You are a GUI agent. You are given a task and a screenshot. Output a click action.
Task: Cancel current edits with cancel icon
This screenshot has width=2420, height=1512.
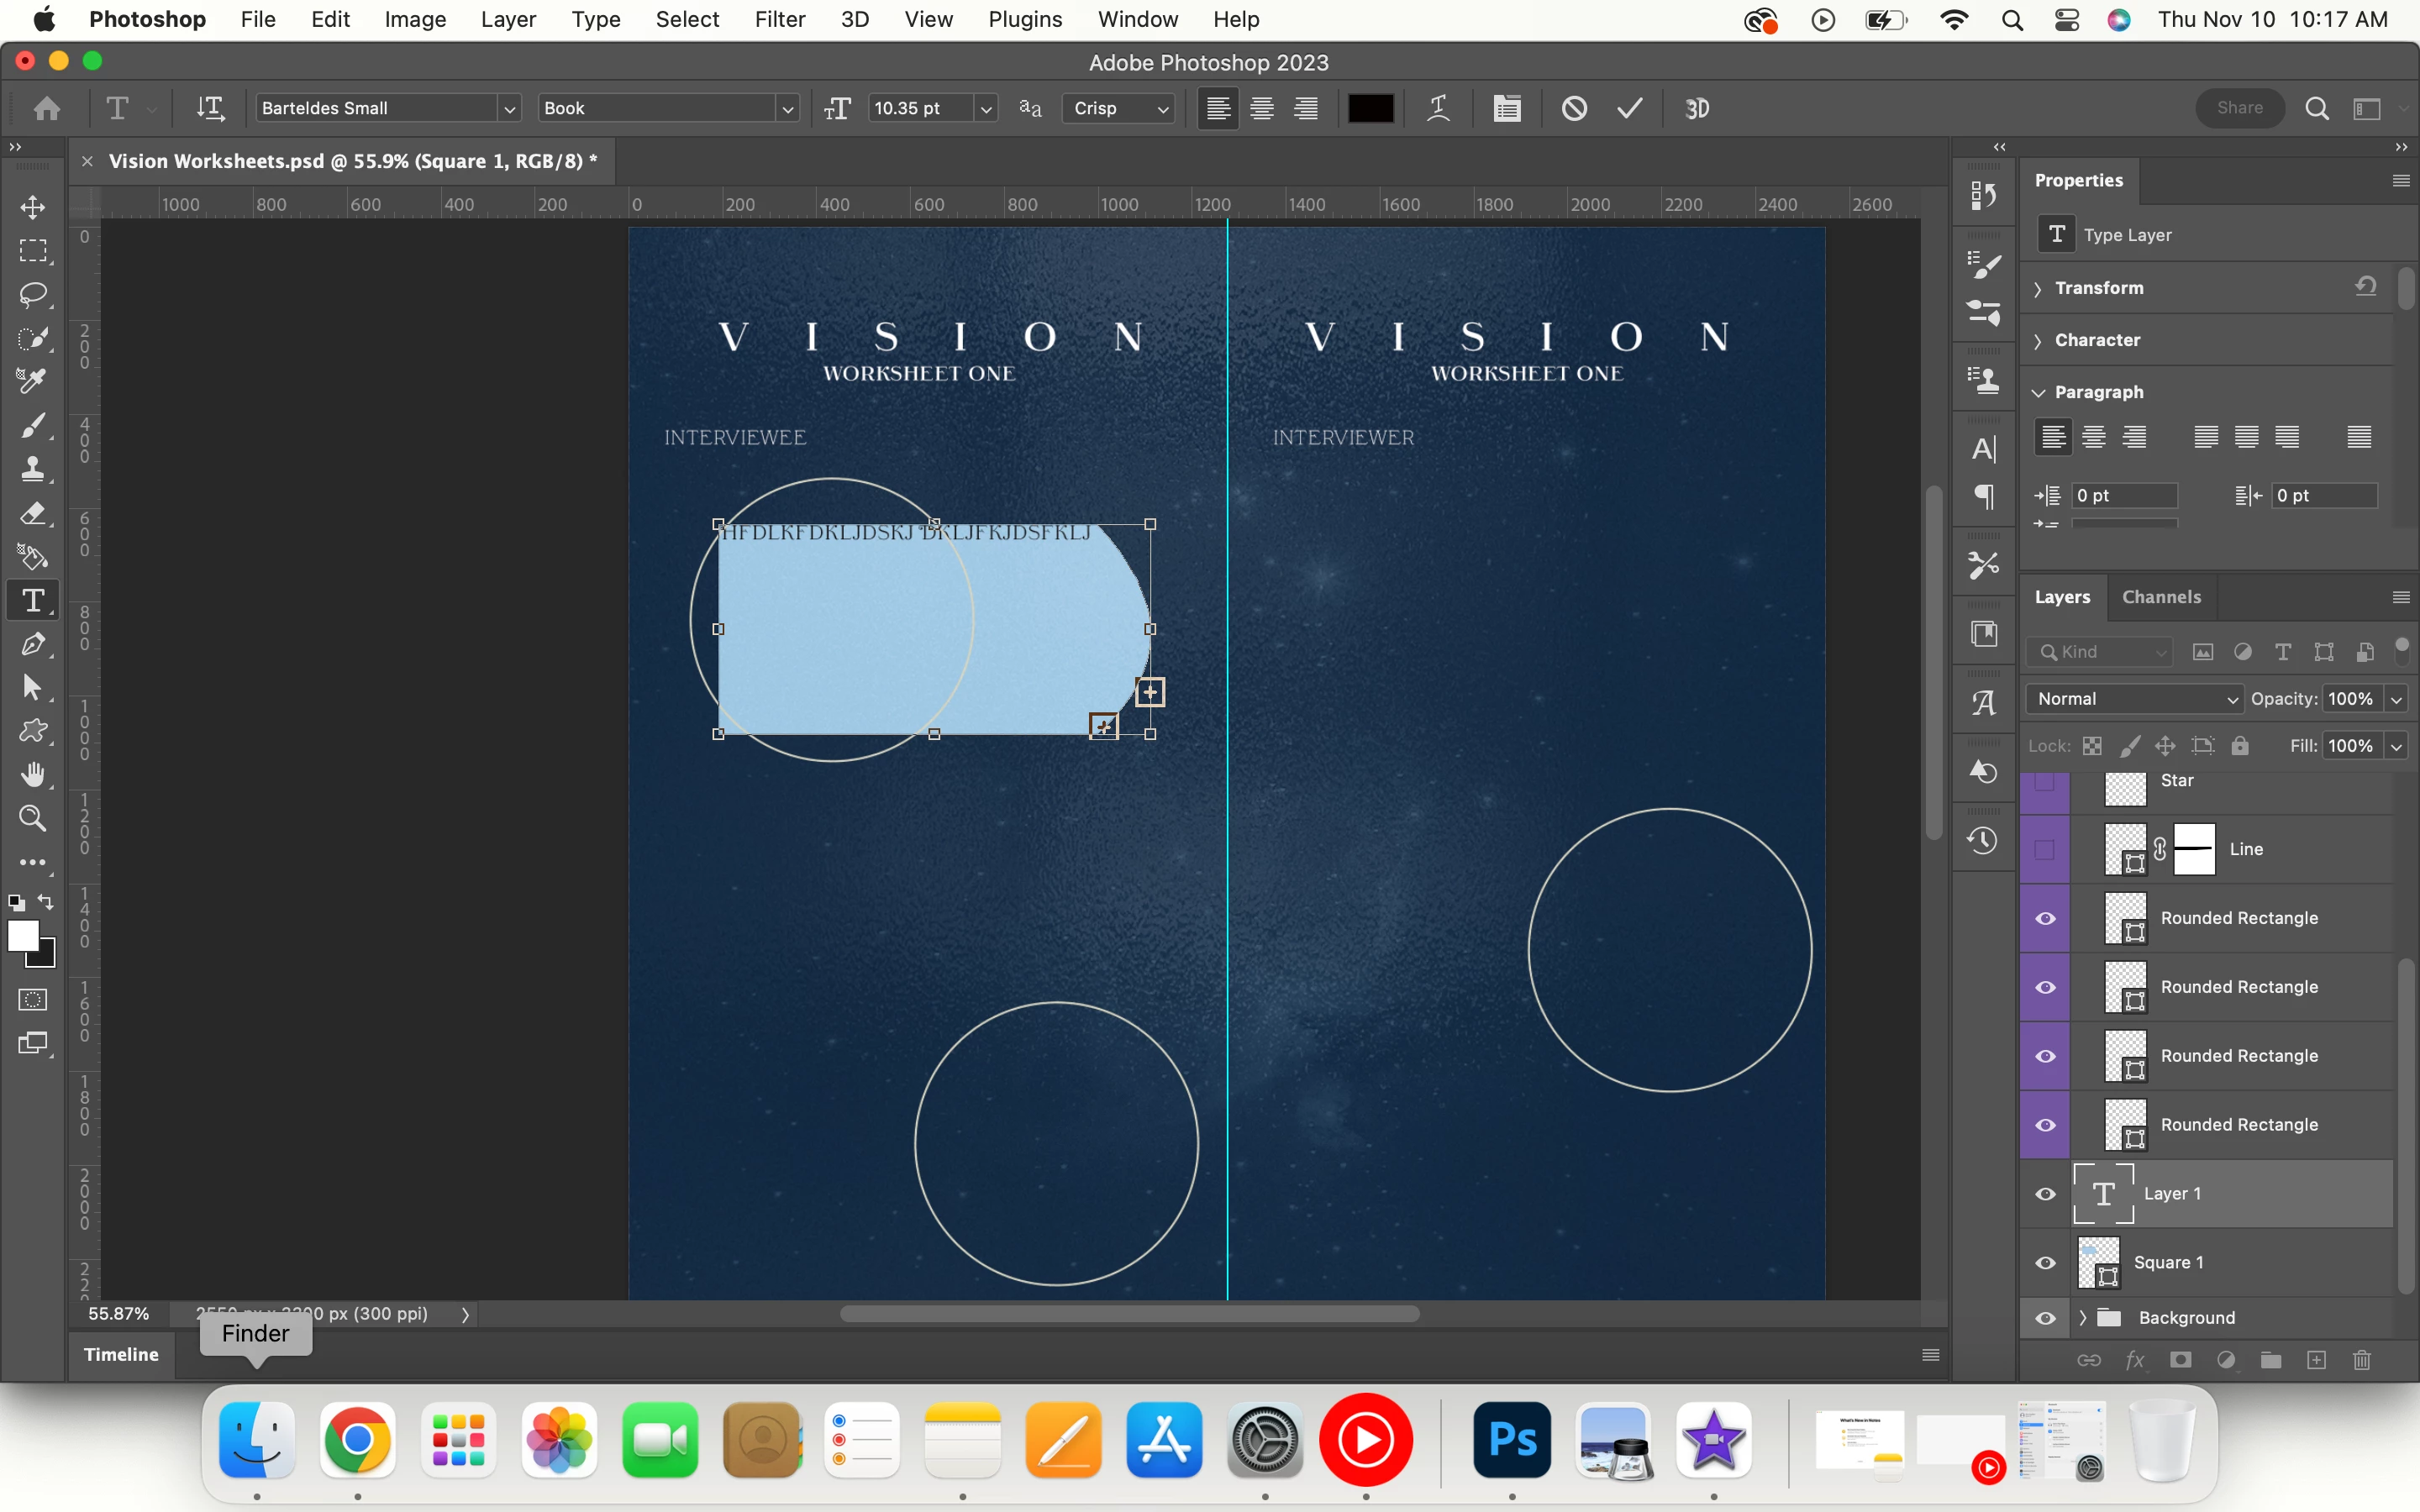pyautogui.click(x=1574, y=108)
